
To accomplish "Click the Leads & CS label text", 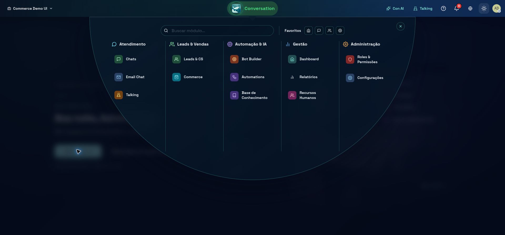I will click(x=193, y=59).
